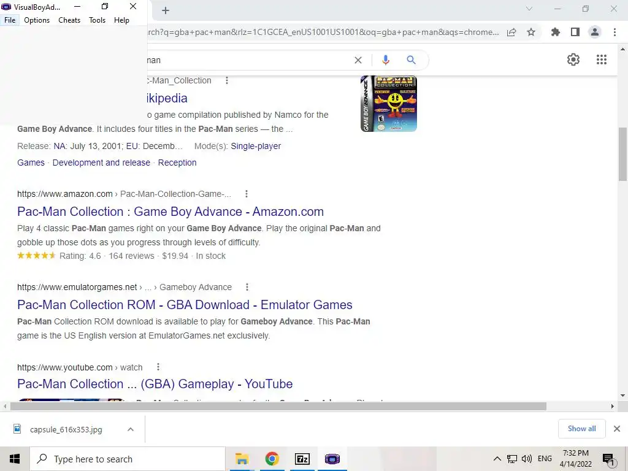This screenshot has height=471, width=628.
Task: Open Chrome three-dot menu
Action: coord(615,32)
